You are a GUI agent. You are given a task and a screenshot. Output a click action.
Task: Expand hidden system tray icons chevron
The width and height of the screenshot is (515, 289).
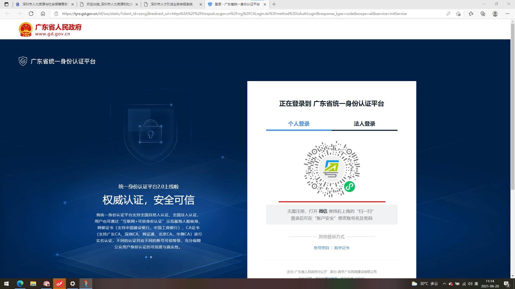click(x=444, y=284)
